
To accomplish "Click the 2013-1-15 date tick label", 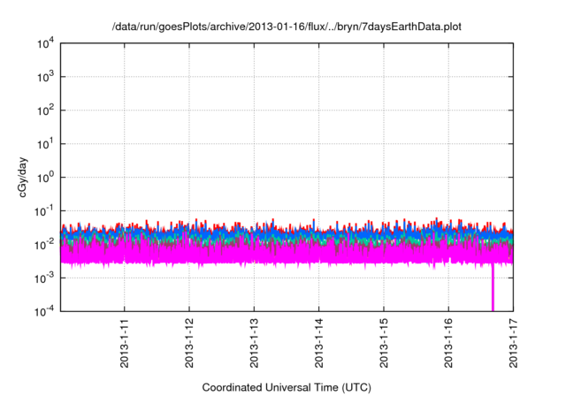I will (x=384, y=343).
